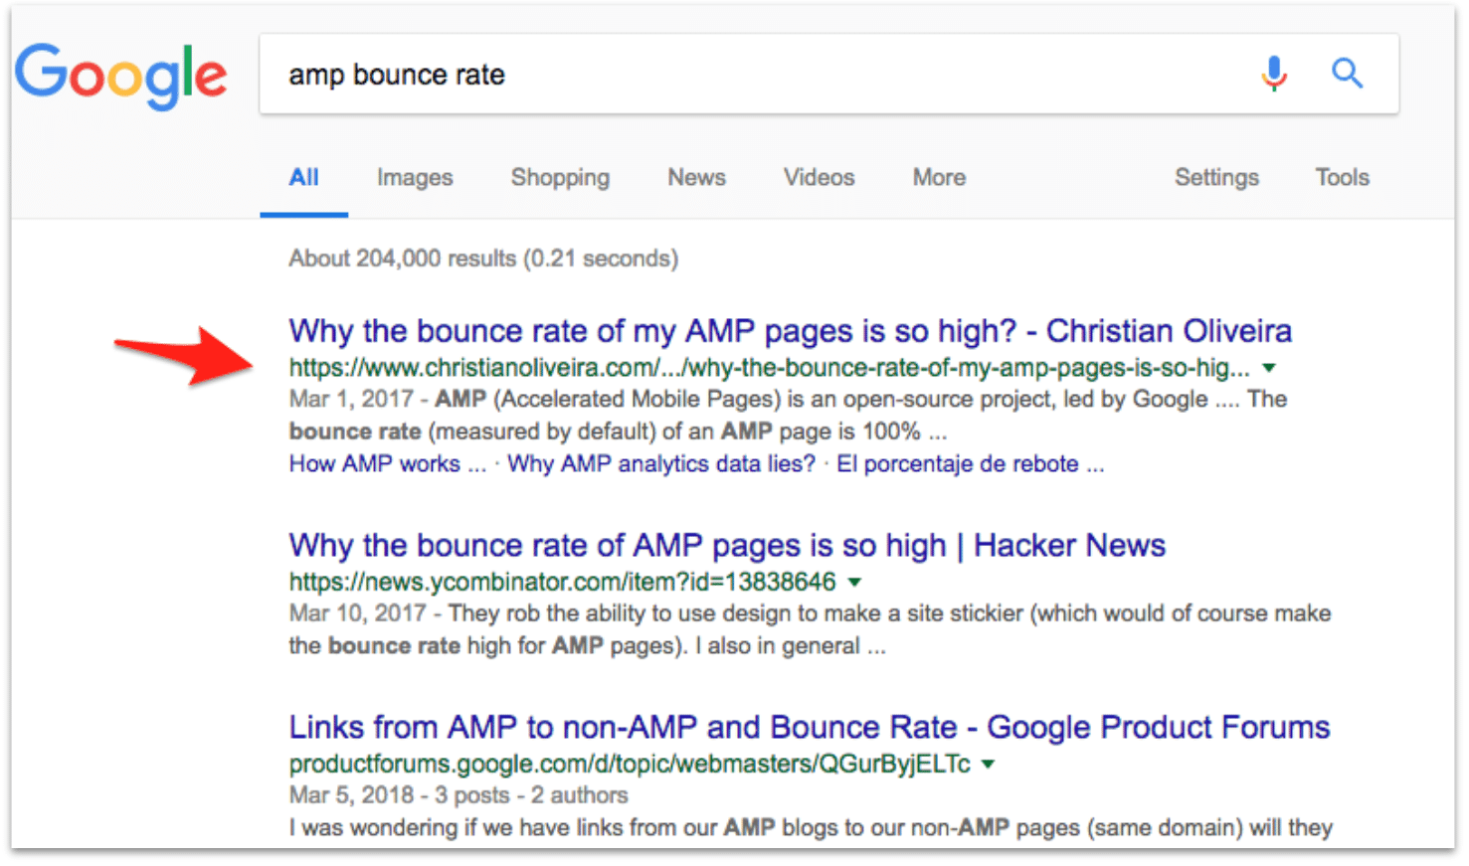Click the productforums.google.com green URL
Screen dimensions: 1469x866
630,764
